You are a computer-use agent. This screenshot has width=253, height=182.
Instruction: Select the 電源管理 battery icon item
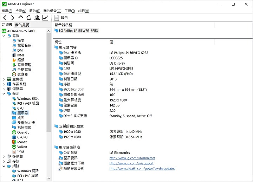(x=22, y=65)
